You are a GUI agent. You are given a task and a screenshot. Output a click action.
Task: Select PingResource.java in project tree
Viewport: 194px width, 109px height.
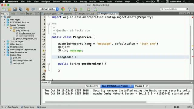pos(27,33)
